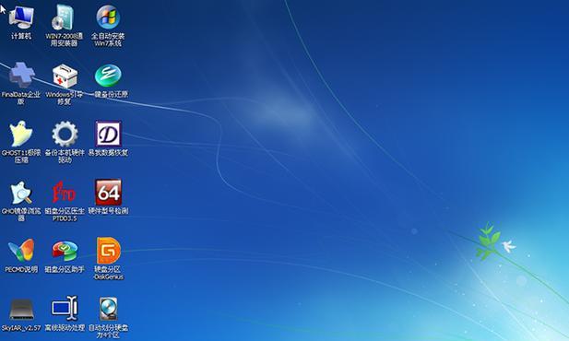Open the 计算机 (Computer) desktop icon
The width and height of the screenshot is (569, 341).
pos(21,17)
